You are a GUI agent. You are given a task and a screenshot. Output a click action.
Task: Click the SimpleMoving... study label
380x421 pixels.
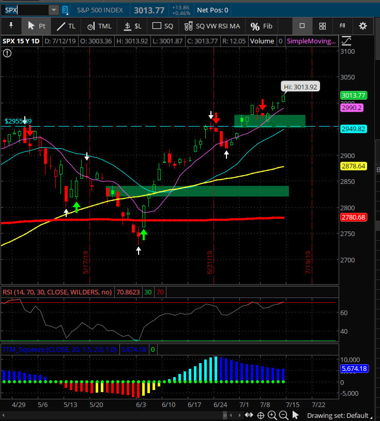tap(311, 41)
